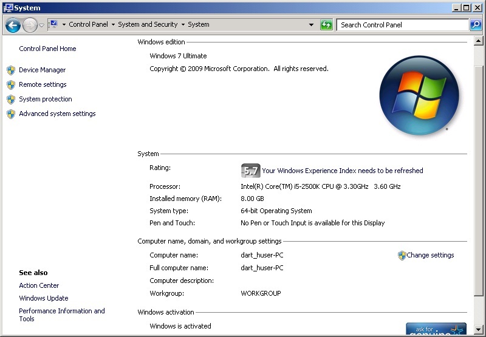Expand arrow after Control Panel breadcrumb
486x337 pixels.
[x=113, y=24]
